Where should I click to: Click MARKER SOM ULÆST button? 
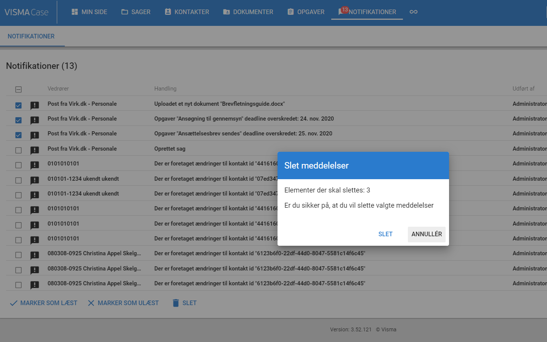tap(123, 303)
